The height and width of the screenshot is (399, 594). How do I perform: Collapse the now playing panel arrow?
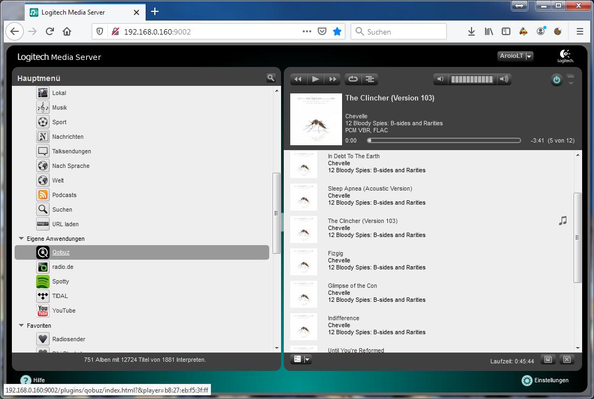pyautogui.click(x=570, y=83)
